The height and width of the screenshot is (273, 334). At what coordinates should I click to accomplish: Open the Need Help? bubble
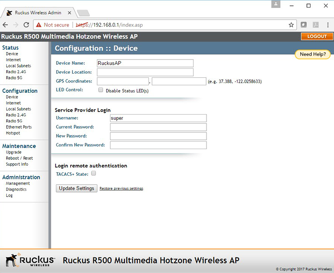coord(313,55)
